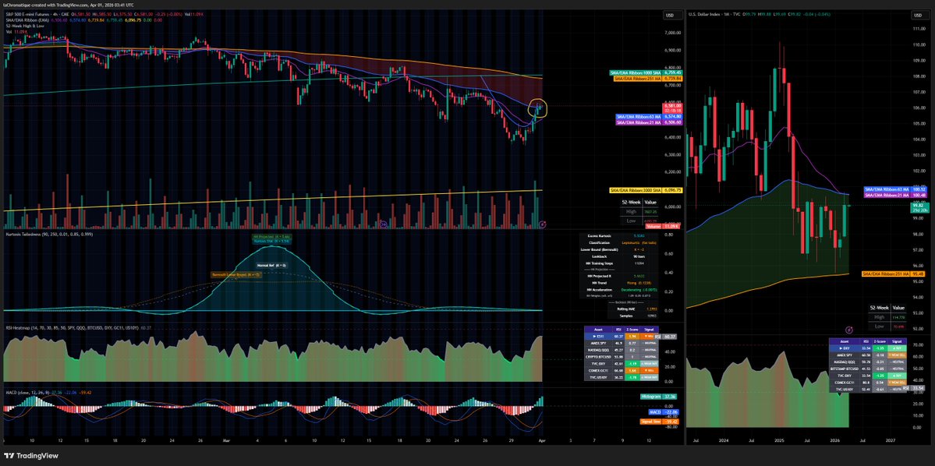The image size is (935, 466).
Task: Click the Bernoulli Lower Bound chart label
Action: pos(236,275)
